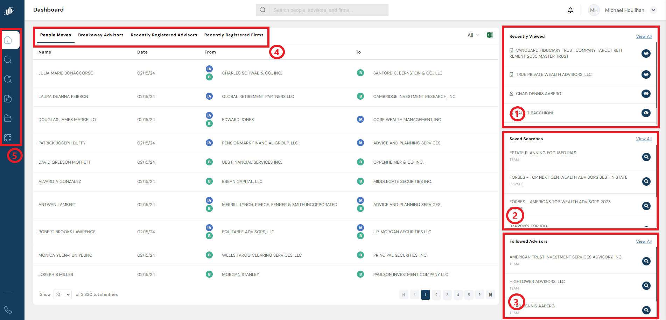Click the phone icon at the sidebar bottom

pyautogui.click(x=8, y=310)
